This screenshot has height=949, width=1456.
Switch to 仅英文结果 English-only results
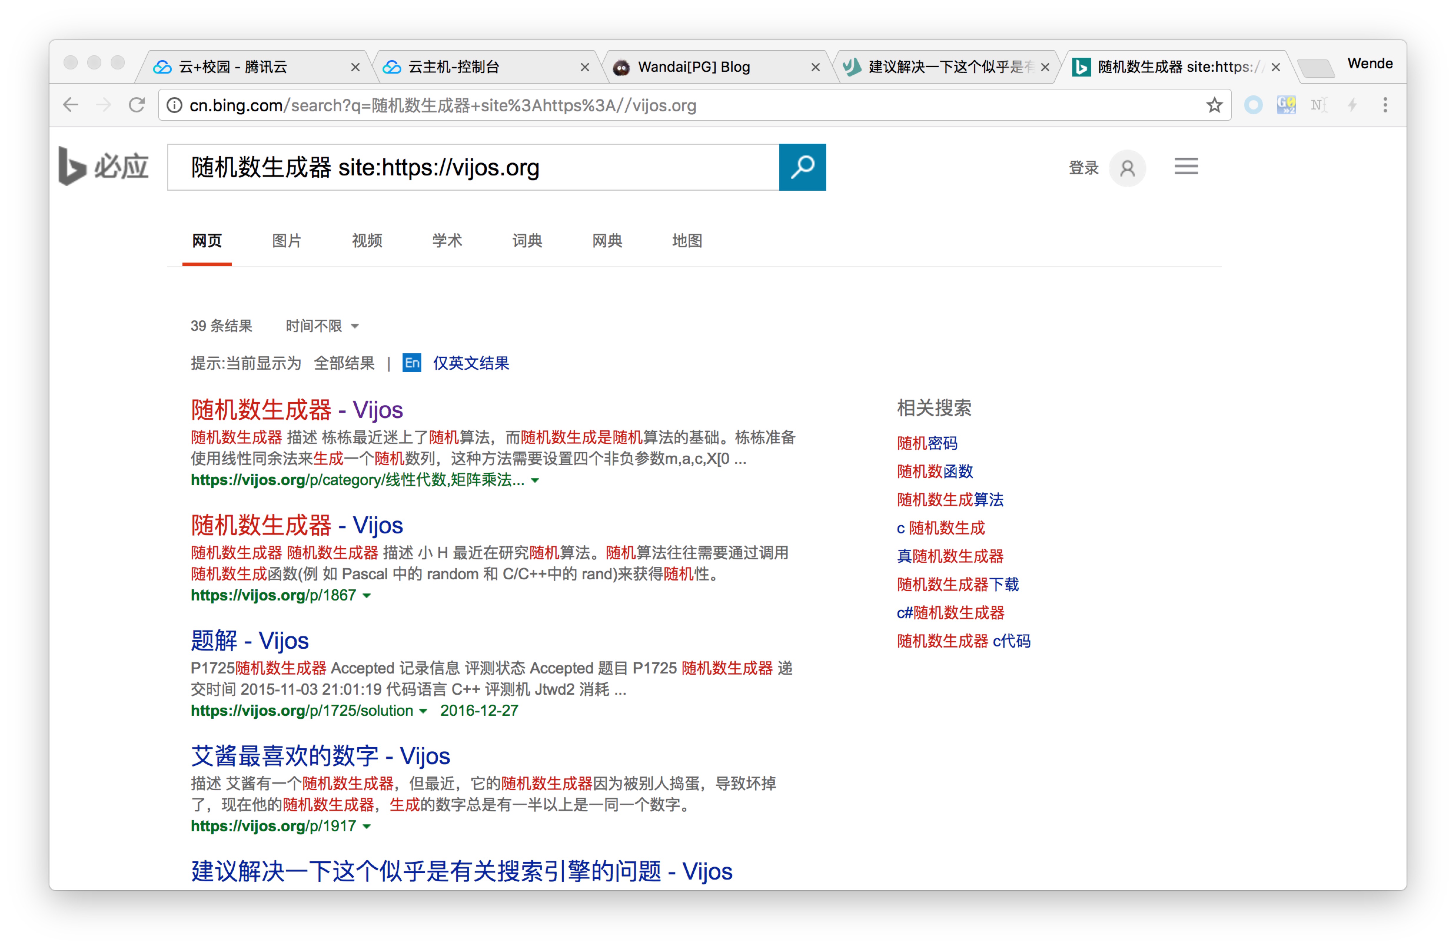pyautogui.click(x=471, y=363)
